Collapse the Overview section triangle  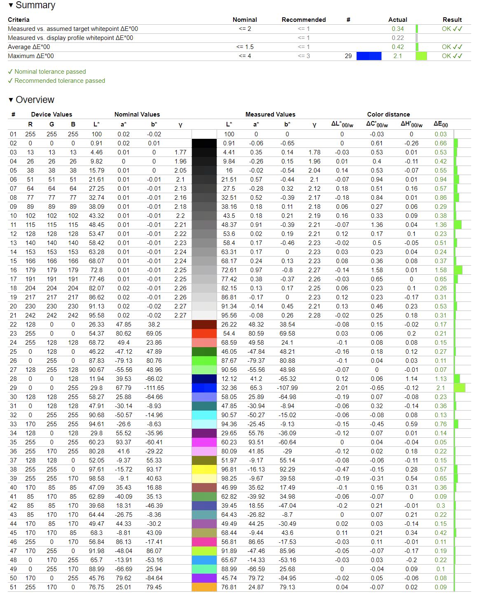[11, 100]
